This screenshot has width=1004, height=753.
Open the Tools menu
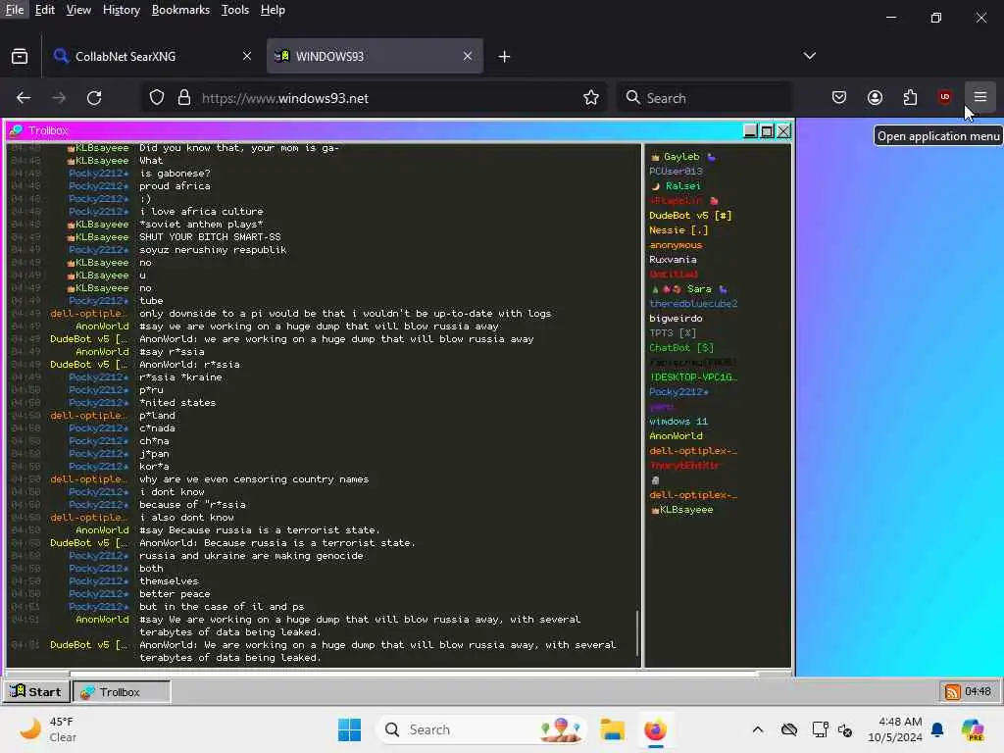pyautogui.click(x=235, y=10)
